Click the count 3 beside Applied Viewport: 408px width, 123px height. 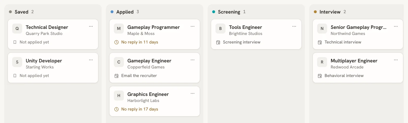[138, 12]
